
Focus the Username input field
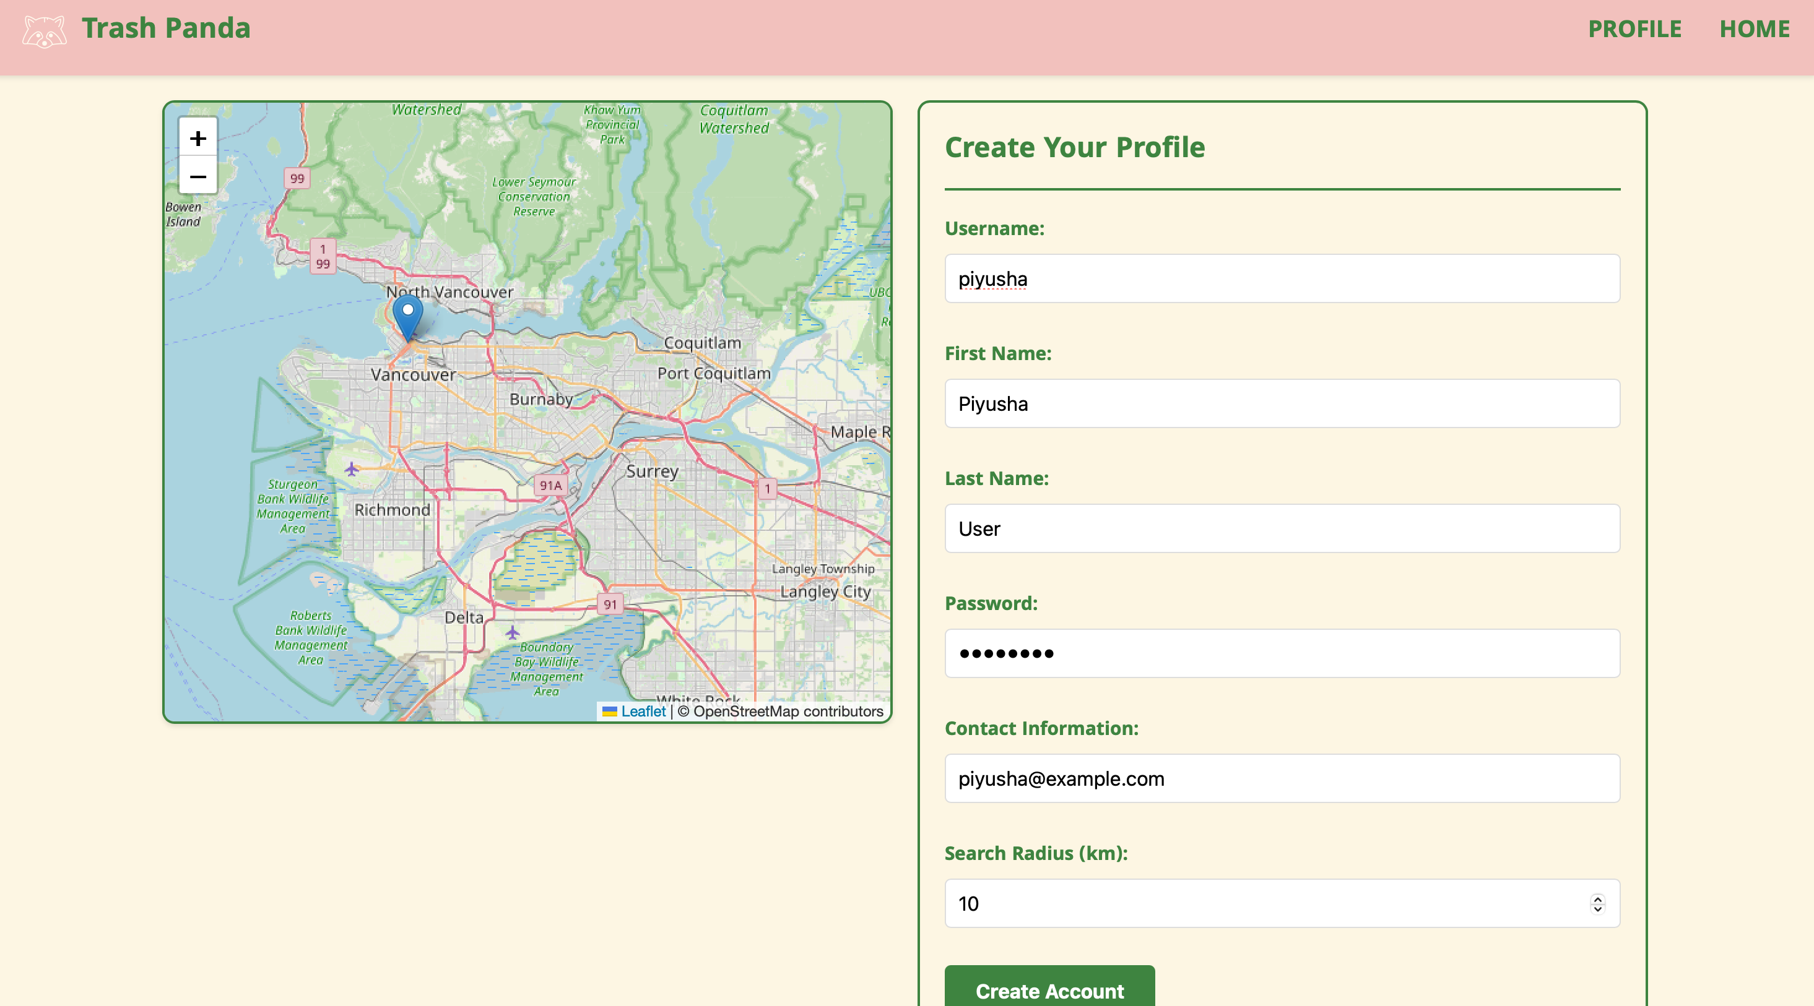[1282, 278]
